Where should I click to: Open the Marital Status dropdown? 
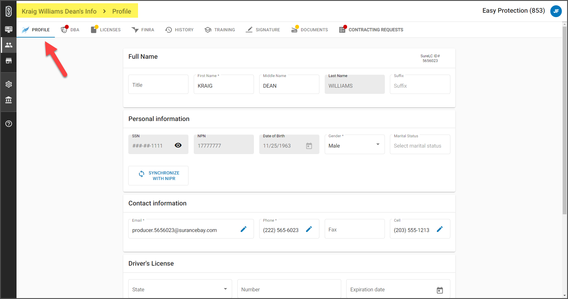point(420,144)
